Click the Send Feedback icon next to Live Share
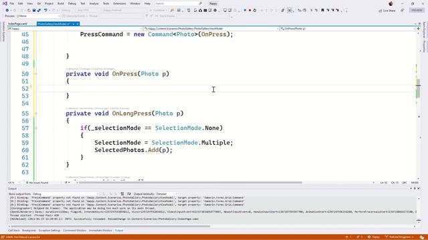The image size is (428, 240). pos(403,11)
